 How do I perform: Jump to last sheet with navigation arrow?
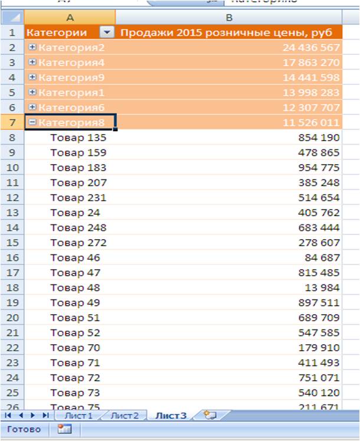[45, 416]
